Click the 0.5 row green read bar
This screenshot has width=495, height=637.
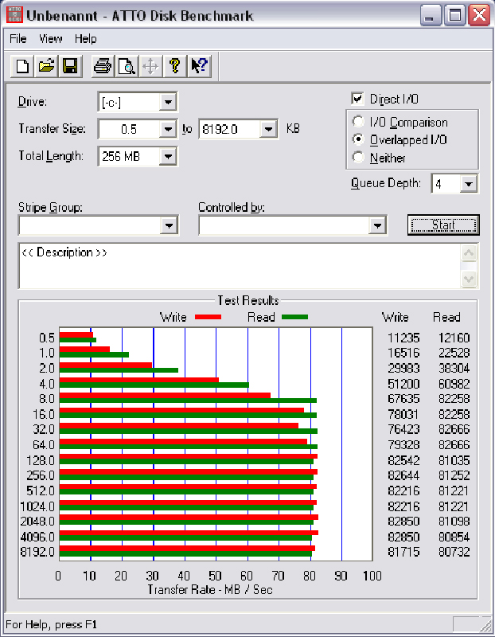tap(78, 340)
